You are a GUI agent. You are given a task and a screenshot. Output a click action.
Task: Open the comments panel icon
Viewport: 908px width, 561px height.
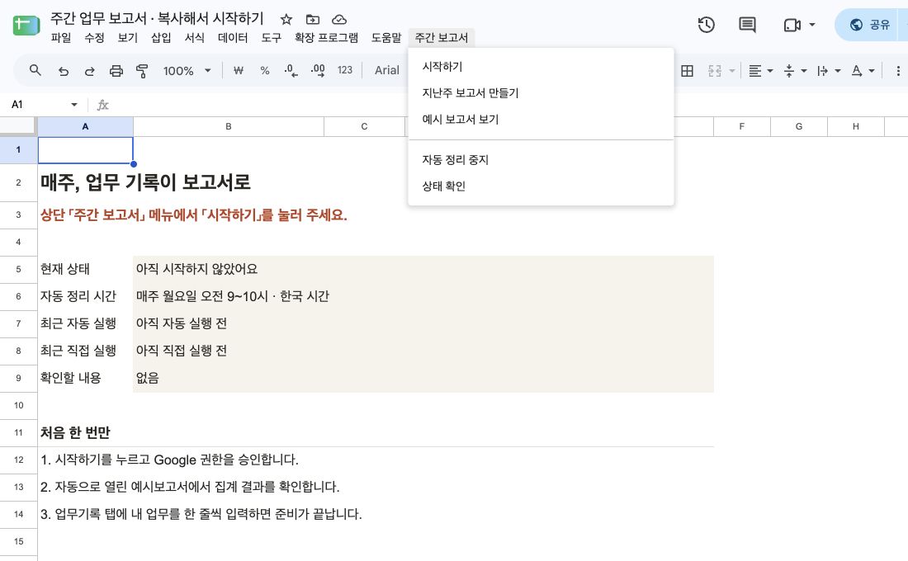tap(747, 25)
